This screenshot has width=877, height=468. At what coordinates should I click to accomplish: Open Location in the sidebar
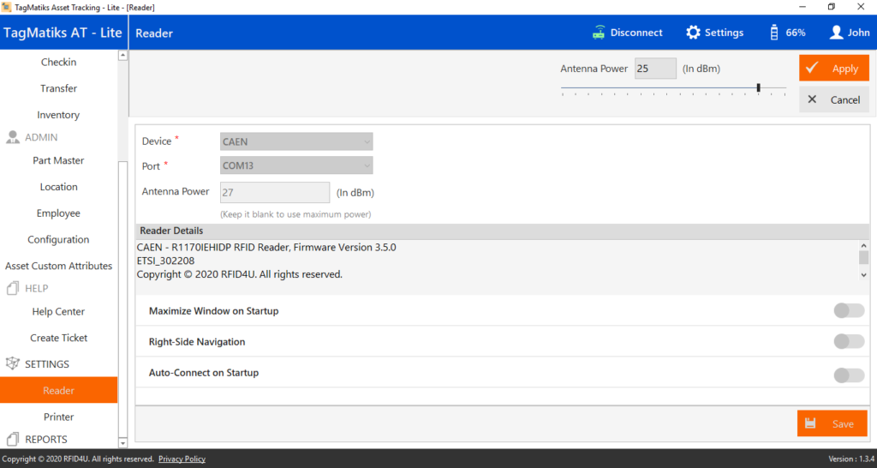coord(59,187)
